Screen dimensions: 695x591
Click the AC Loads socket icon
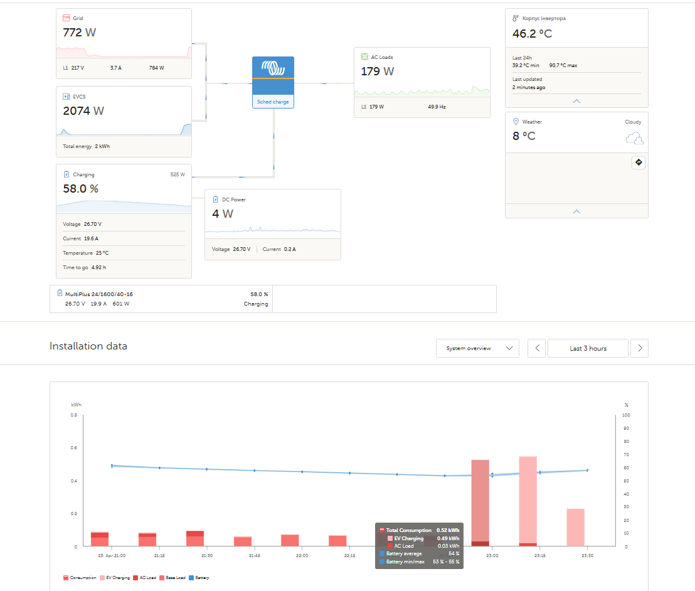pyautogui.click(x=364, y=57)
